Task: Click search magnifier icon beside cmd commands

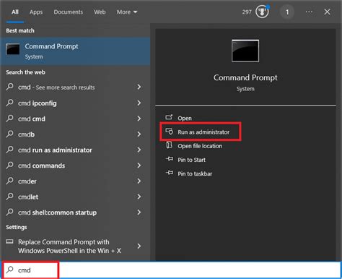Action: pyautogui.click(x=9, y=165)
